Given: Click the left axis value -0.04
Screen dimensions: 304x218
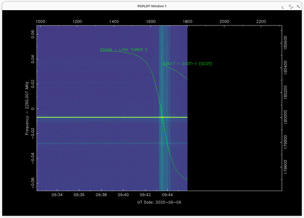Looking at the screenshot, I should 32,158.
